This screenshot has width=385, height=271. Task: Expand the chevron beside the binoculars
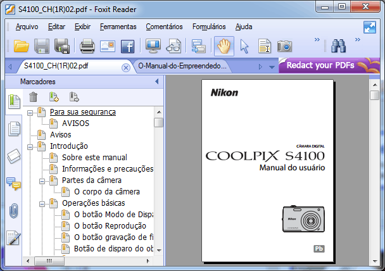click(x=358, y=39)
